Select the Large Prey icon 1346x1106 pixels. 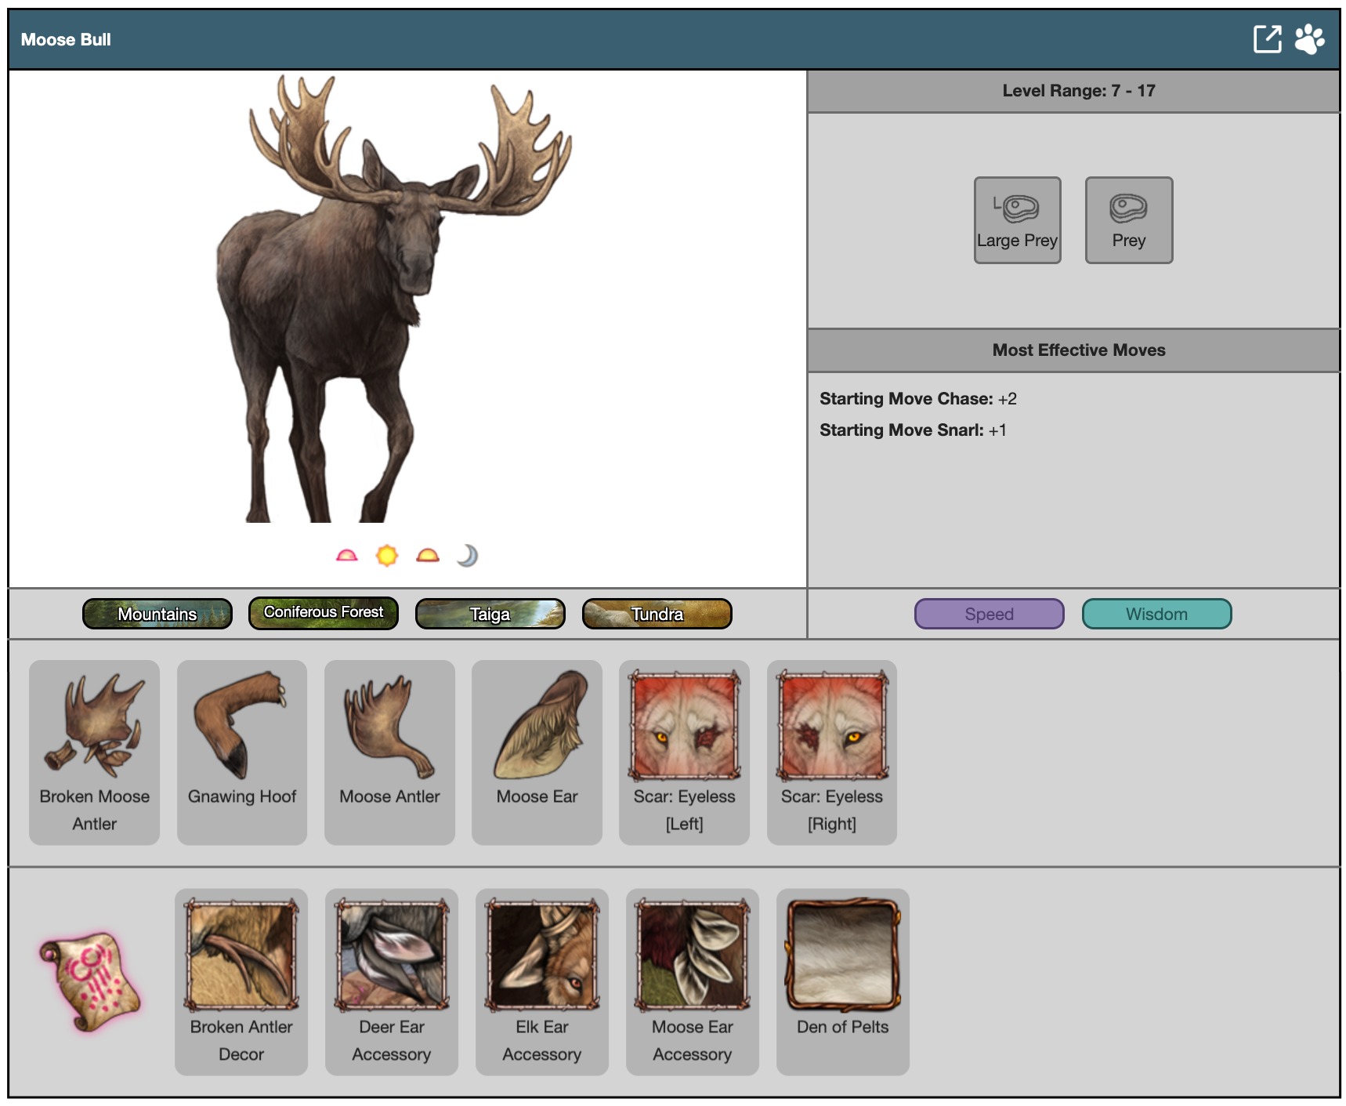pos(1017,220)
